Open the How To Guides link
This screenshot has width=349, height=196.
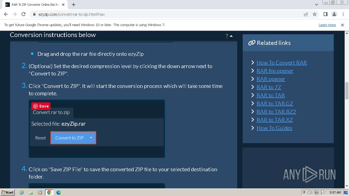click(x=274, y=128)
